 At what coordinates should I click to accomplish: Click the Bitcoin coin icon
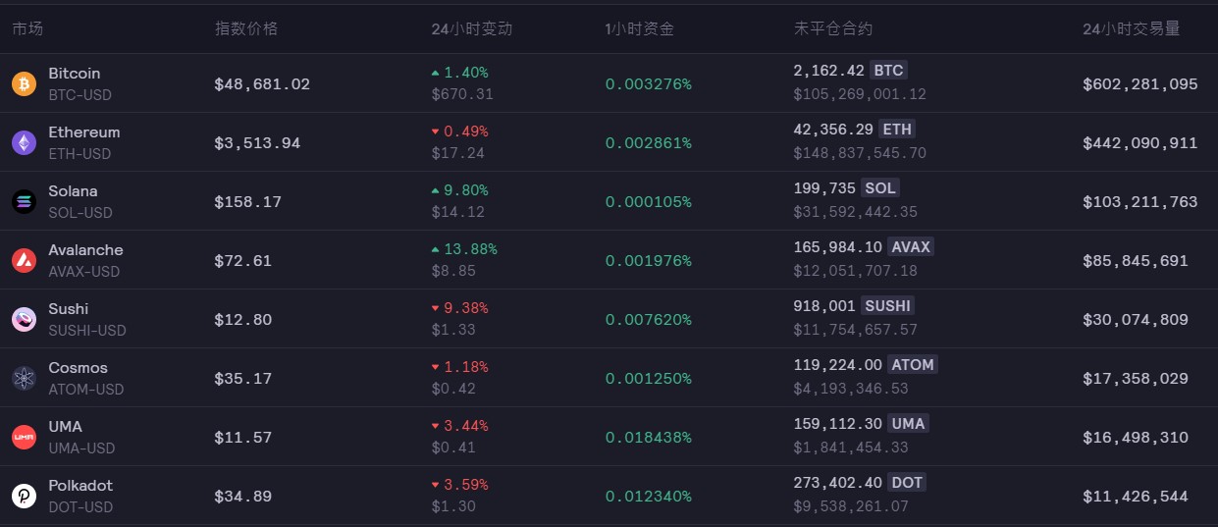(24, 83)
